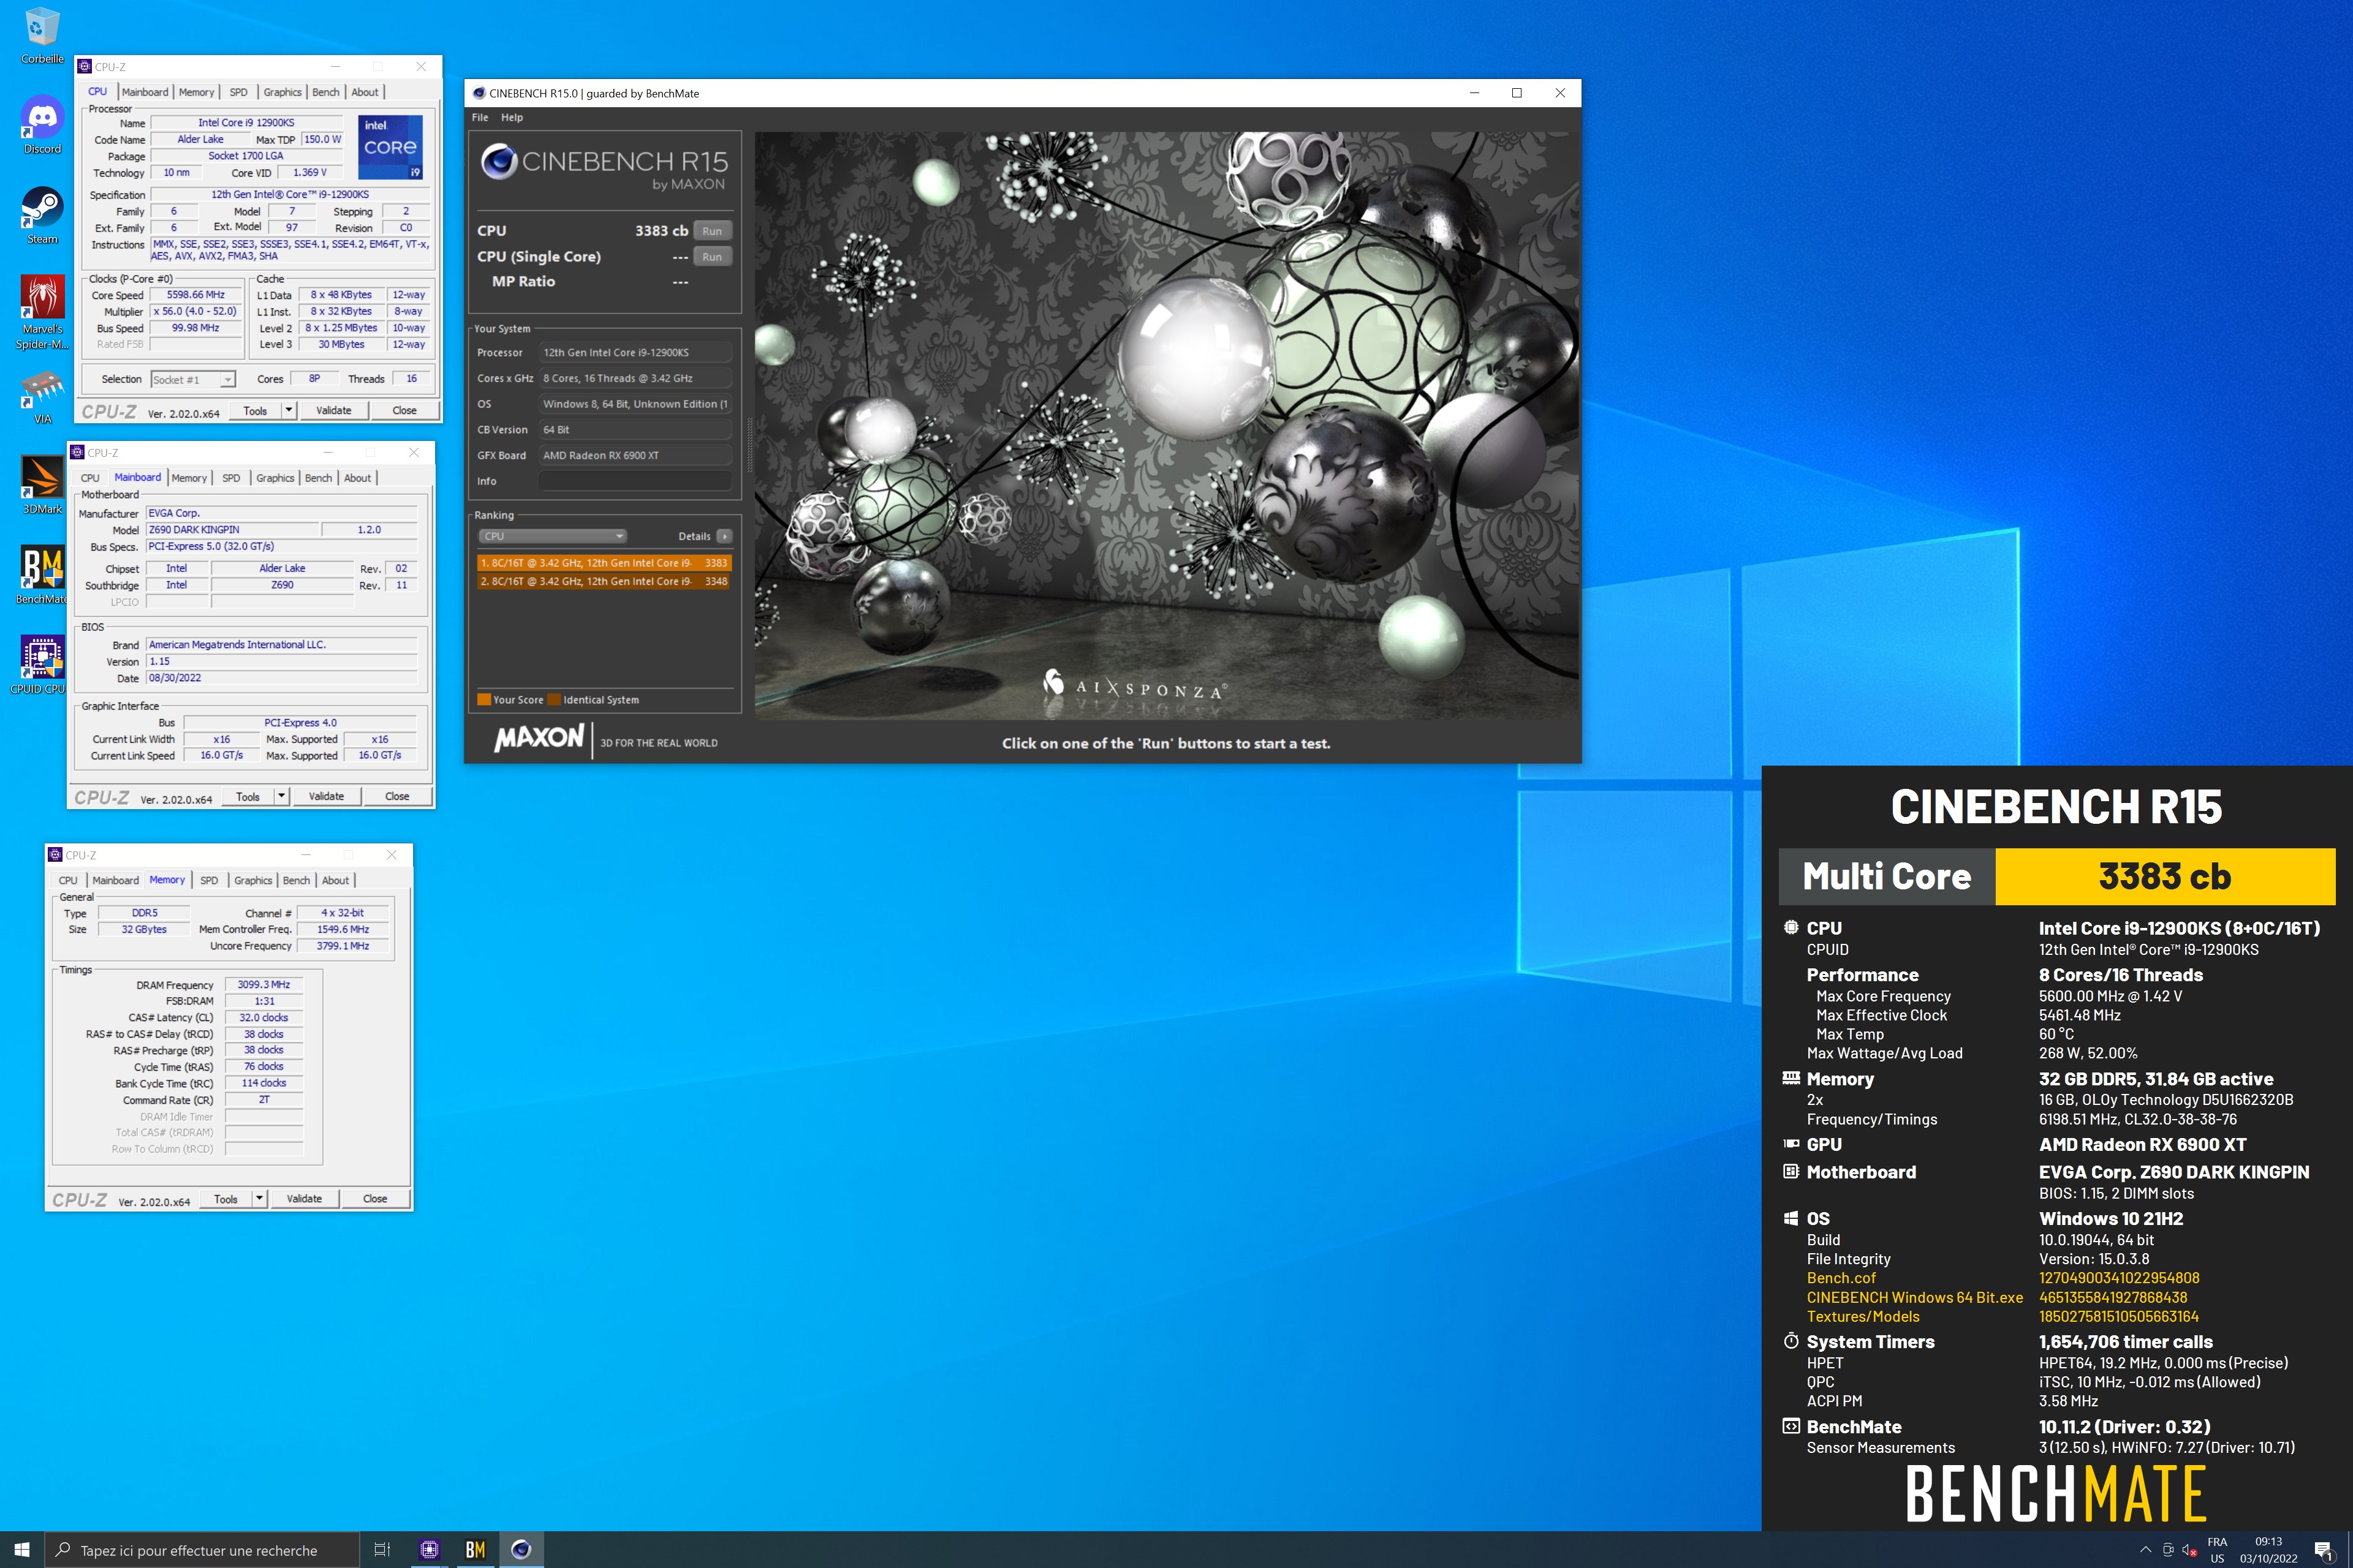Open Bench tab in the Mainboard CPU-Z window

pyautogui.click(x=318, y=478)
